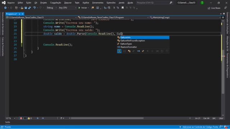This screenshot has width=230, height=129.
Task: Close the Program.cs tab
Action: coord(23,14)
